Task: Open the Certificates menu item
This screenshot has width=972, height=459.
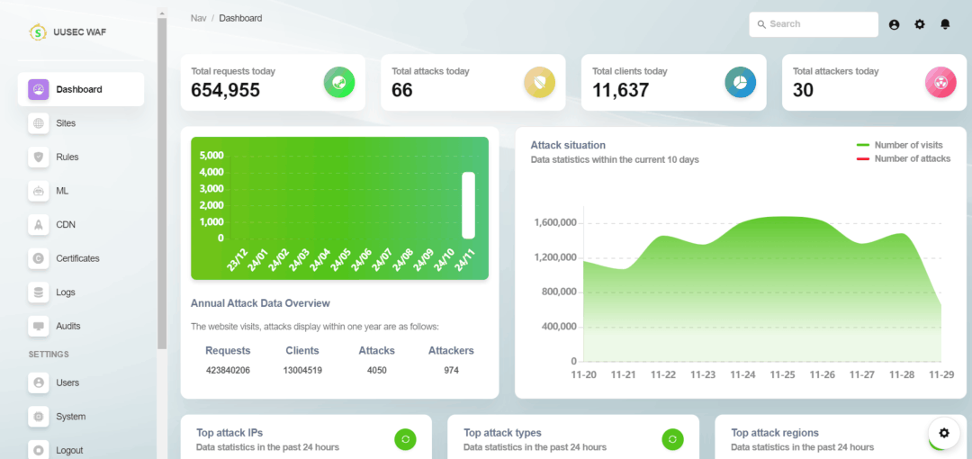Action: tap(81, 258)
